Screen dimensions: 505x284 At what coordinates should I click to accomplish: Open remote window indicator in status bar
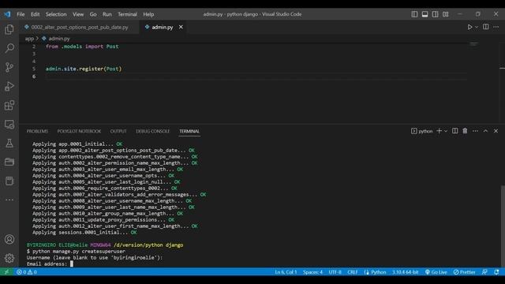[6, 272]
